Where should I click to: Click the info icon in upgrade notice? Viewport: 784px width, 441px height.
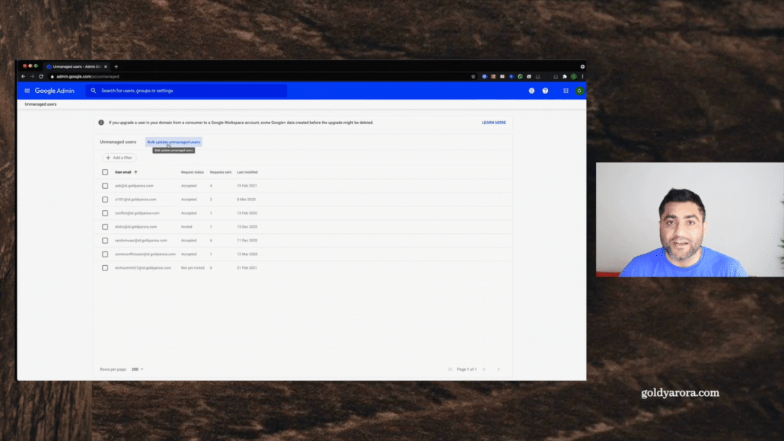(101, 122)
